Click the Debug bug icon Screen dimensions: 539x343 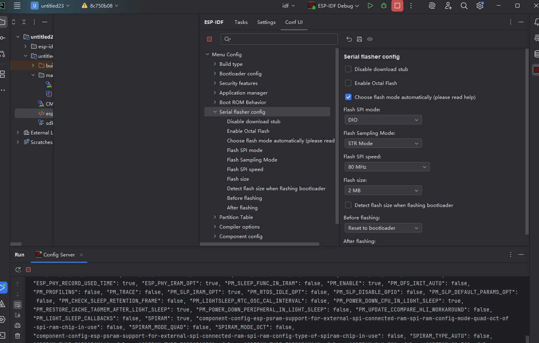point(384,6)
